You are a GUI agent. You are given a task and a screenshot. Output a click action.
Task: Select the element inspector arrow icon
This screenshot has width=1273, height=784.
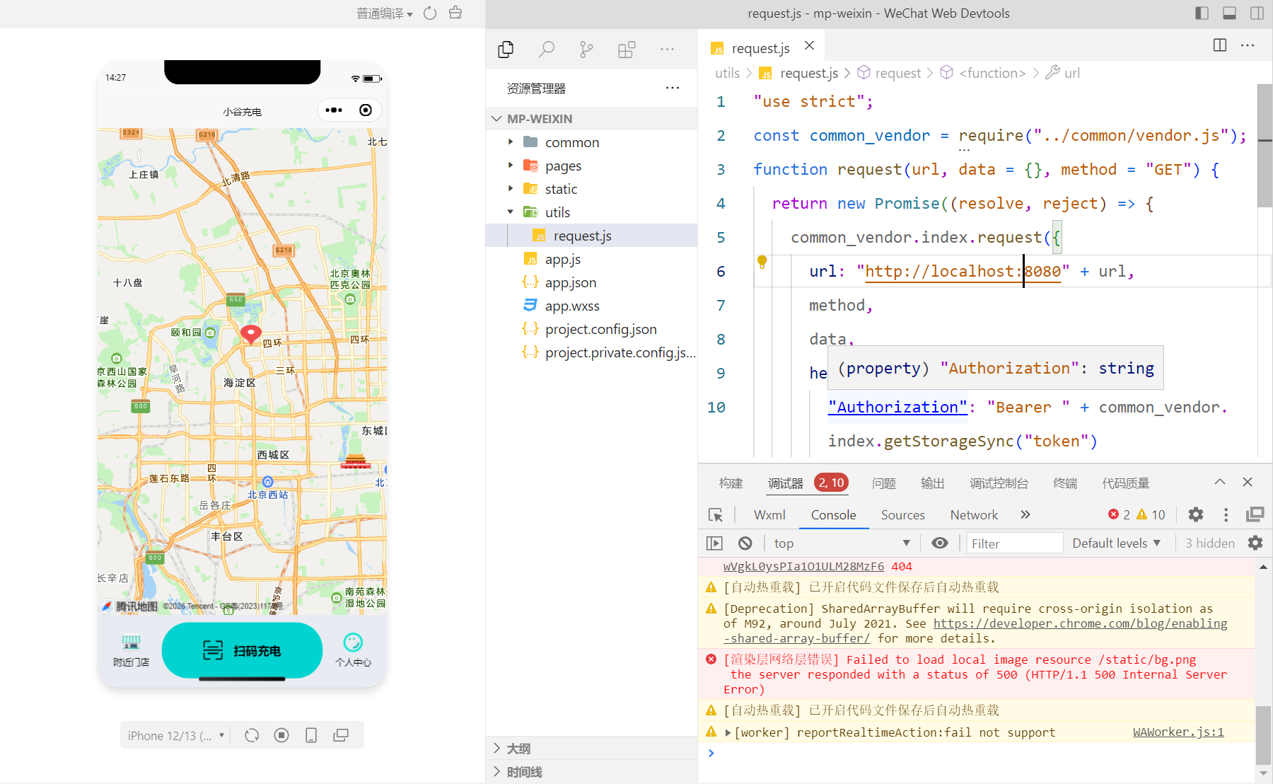(716, 514)
